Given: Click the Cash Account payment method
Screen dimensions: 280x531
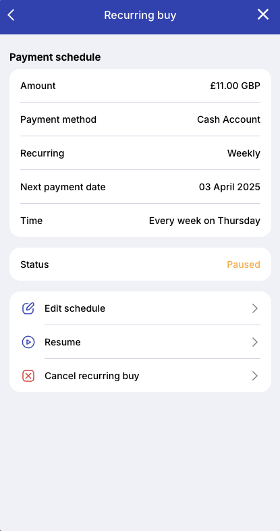Looking at the screenshot, I should click(229, 119).
